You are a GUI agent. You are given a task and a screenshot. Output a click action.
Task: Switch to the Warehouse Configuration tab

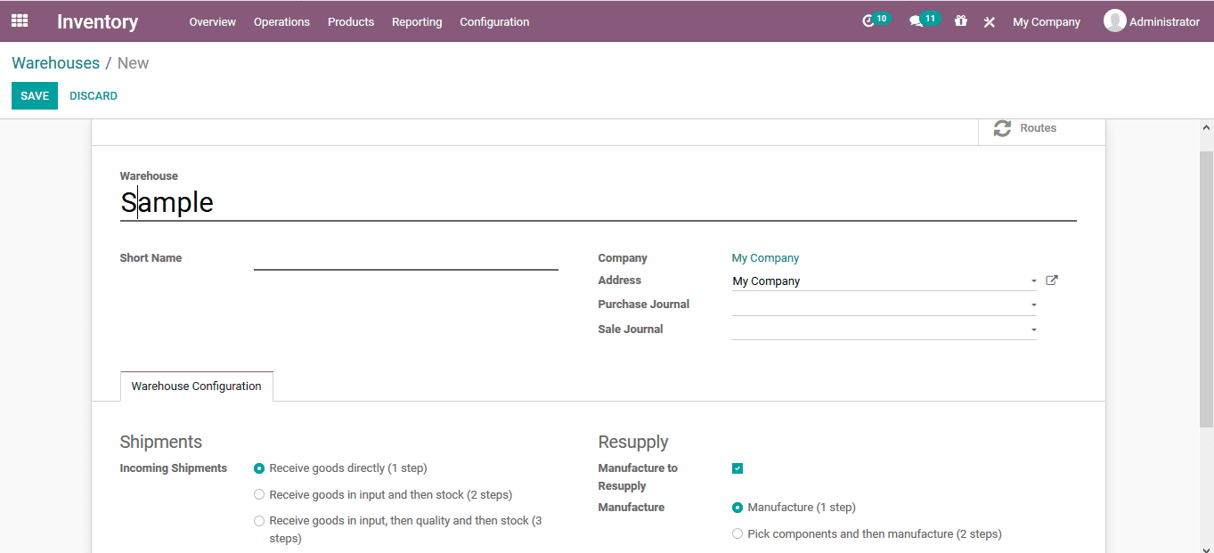pyautogui.click(x=196, y=386)
